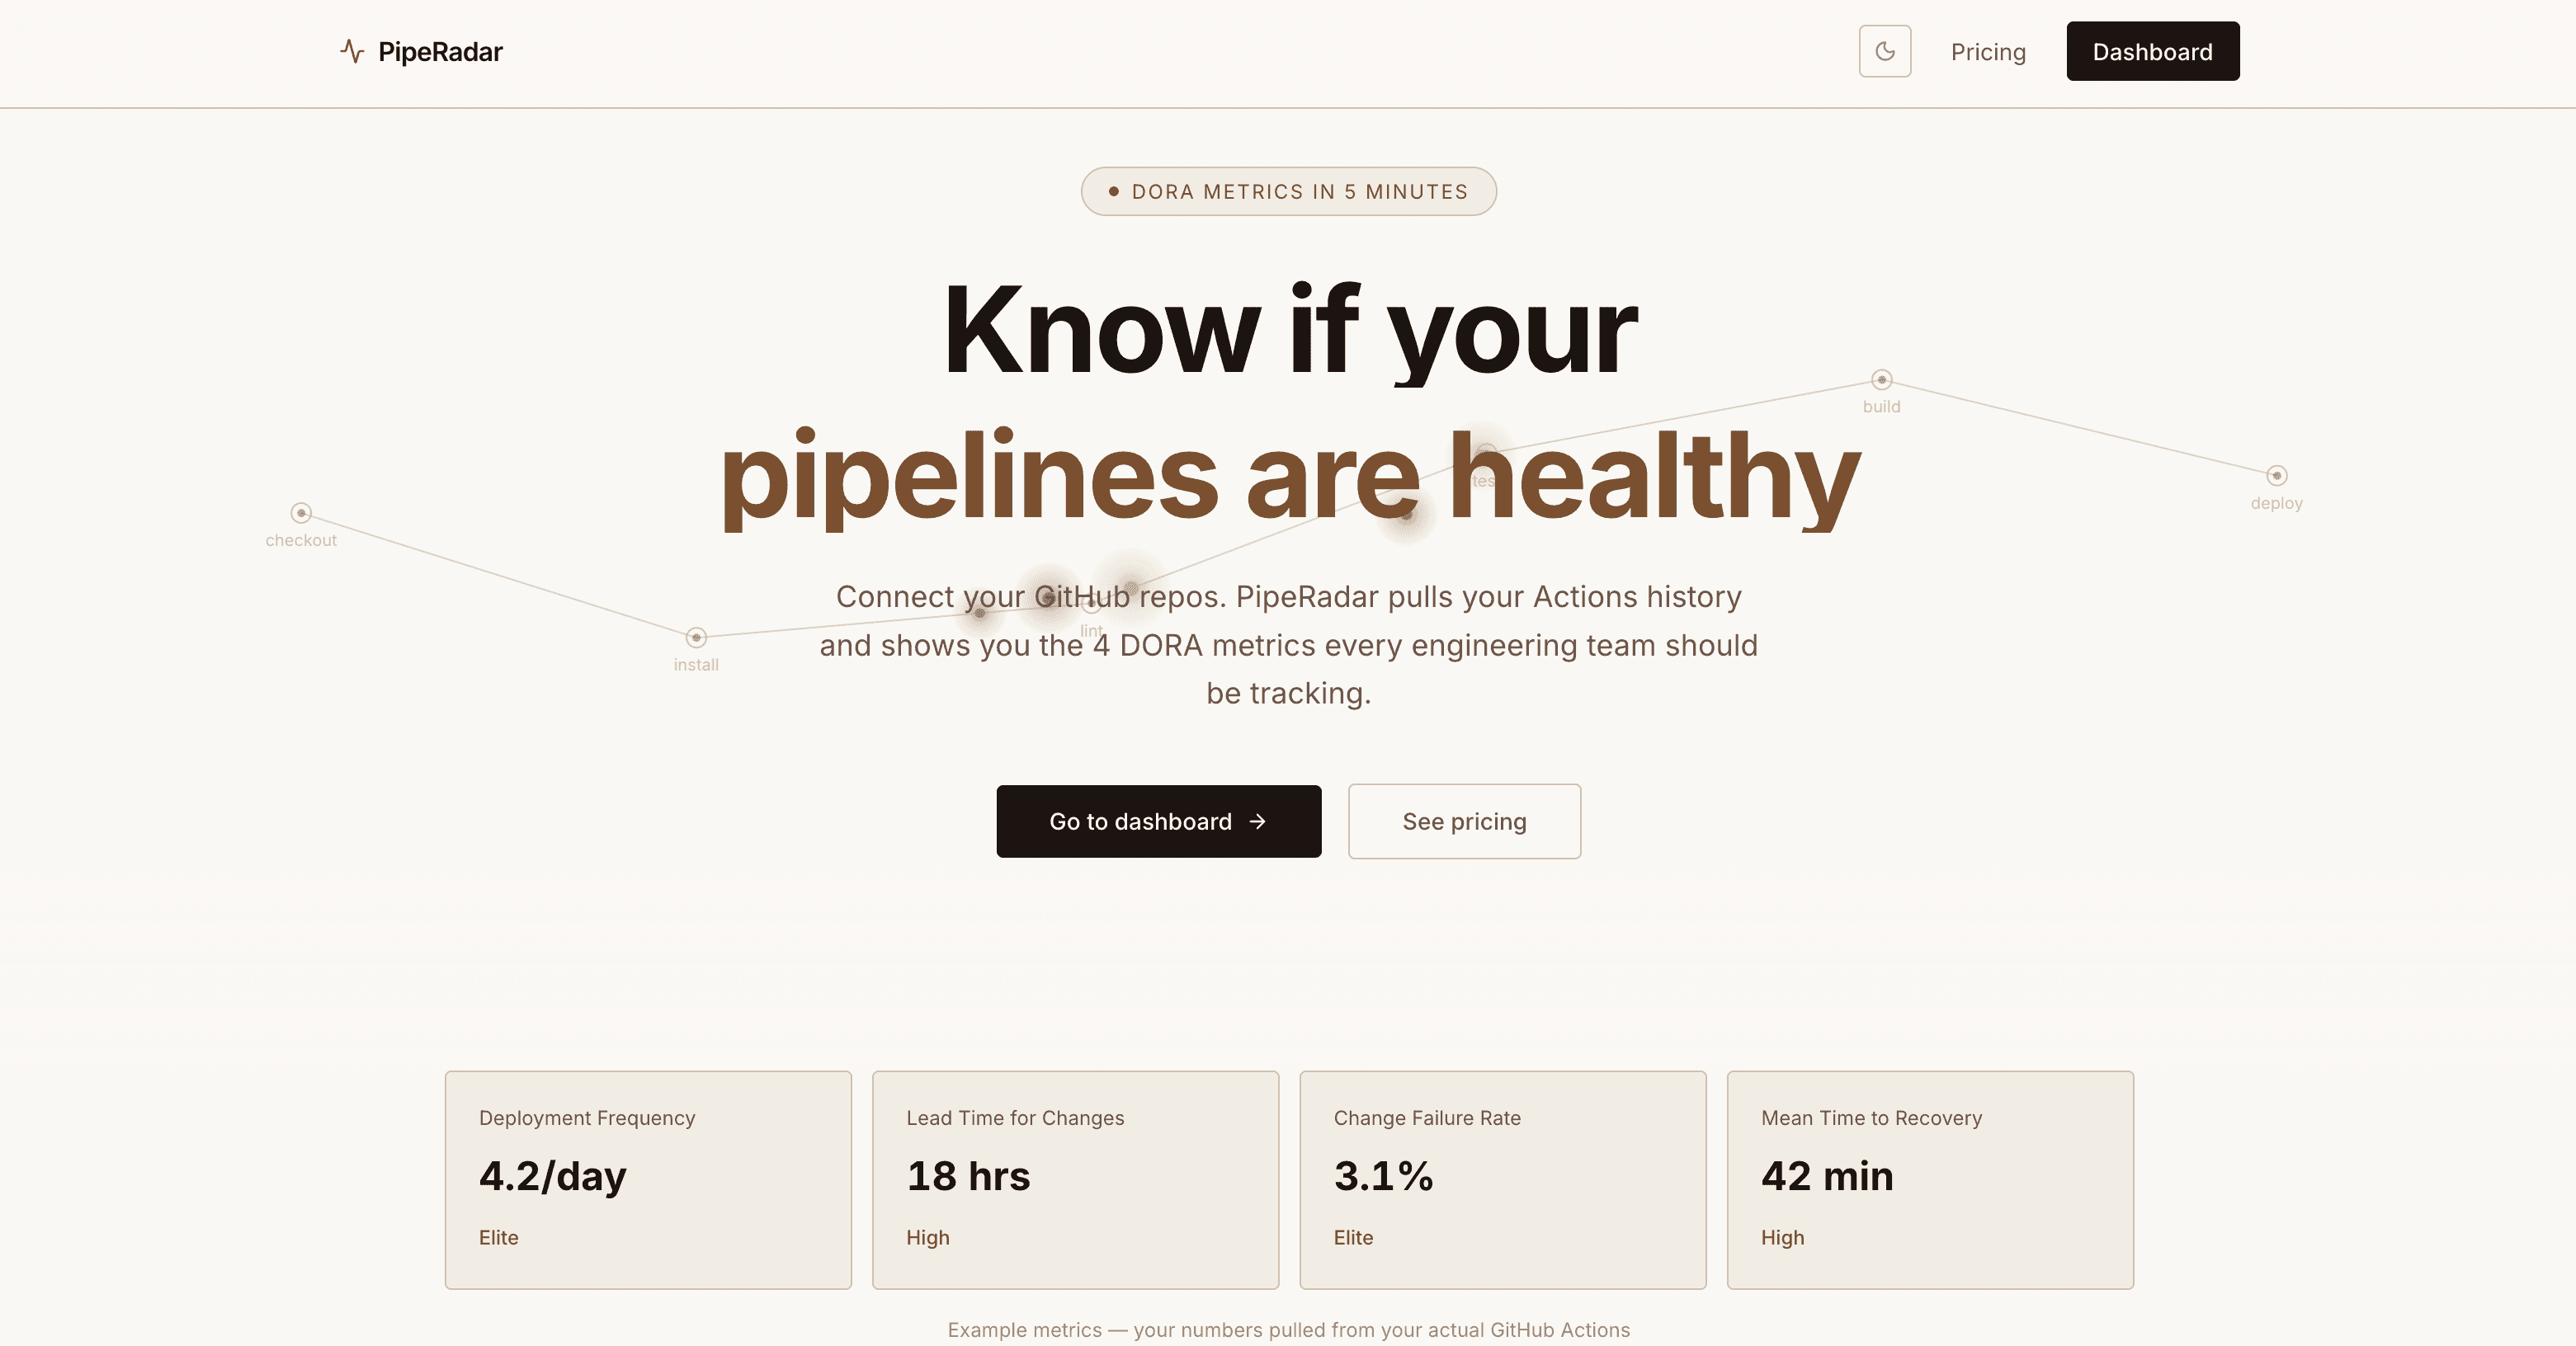Click the lint pipeline node
This screenshot has height=1346, width=2576.
1091,605
